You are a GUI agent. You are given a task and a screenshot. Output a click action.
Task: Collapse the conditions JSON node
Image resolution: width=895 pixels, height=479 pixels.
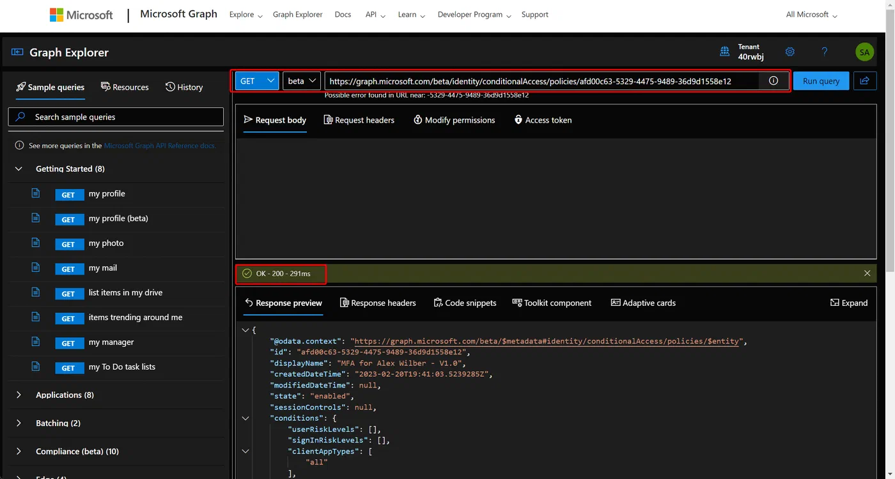(245, 418)
